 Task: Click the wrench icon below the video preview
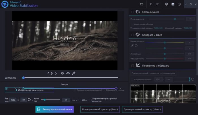pos(74,73)
